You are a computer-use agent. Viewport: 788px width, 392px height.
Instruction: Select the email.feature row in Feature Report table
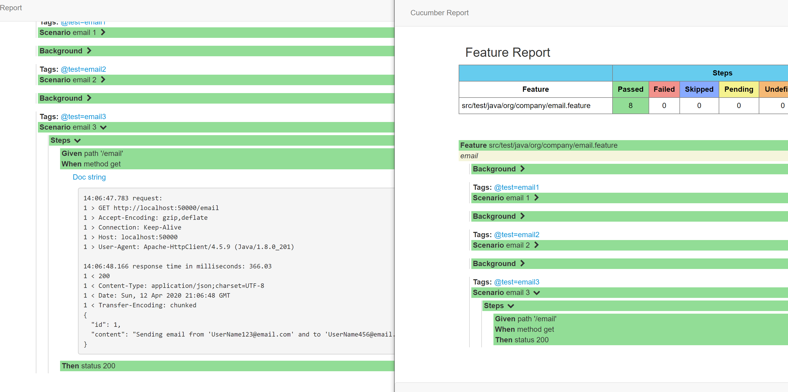(x=526, y=105)
